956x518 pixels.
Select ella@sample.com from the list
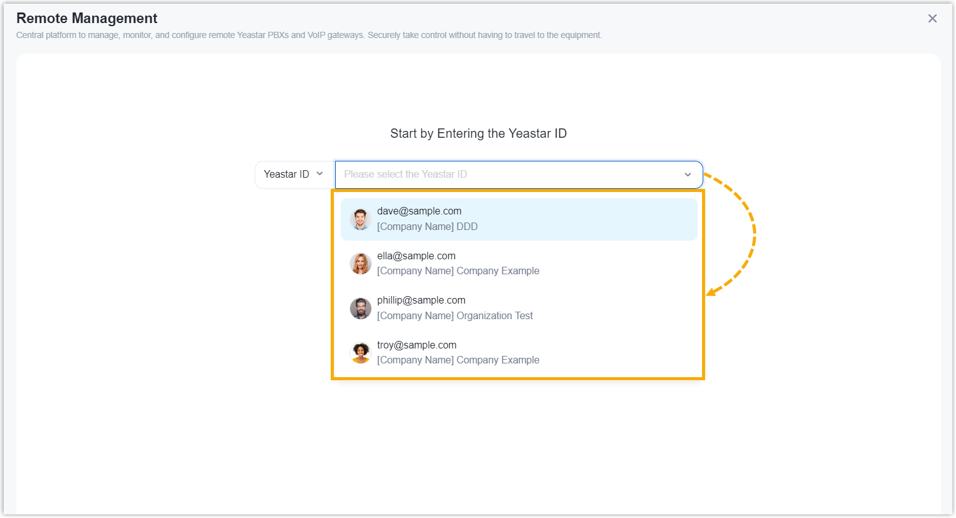(x=416, y=256)
